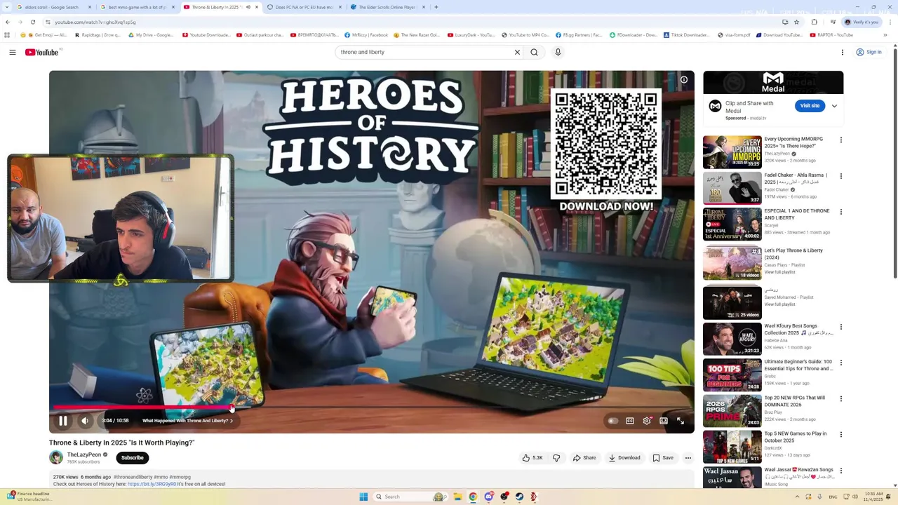Screen dimensions: 898x505
Task: Click the magnifier search button
Action: pyautogui.click(x=535, y=52)
